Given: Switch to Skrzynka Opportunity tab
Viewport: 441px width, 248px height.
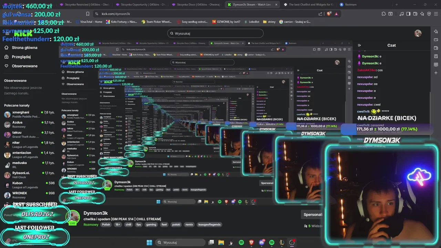Looking at the screenshot, I should click(140, 4).
